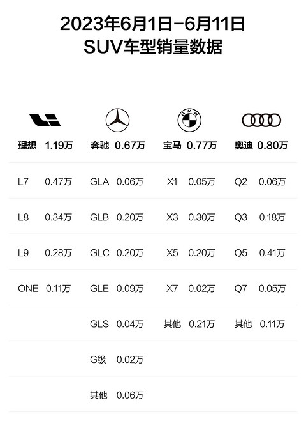This screenshot has width=306, height=421.
Task: Click BMW 其他 0.21万 entry
Action: pos(189,324)
